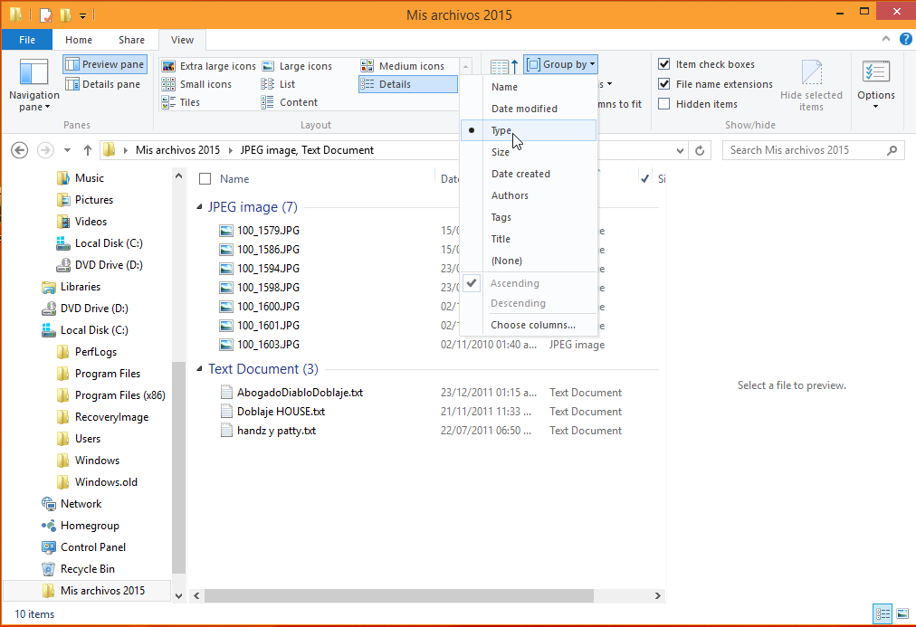Disable File name extensions checkbox
916x627 pixels.
click(x=664, y=84)
